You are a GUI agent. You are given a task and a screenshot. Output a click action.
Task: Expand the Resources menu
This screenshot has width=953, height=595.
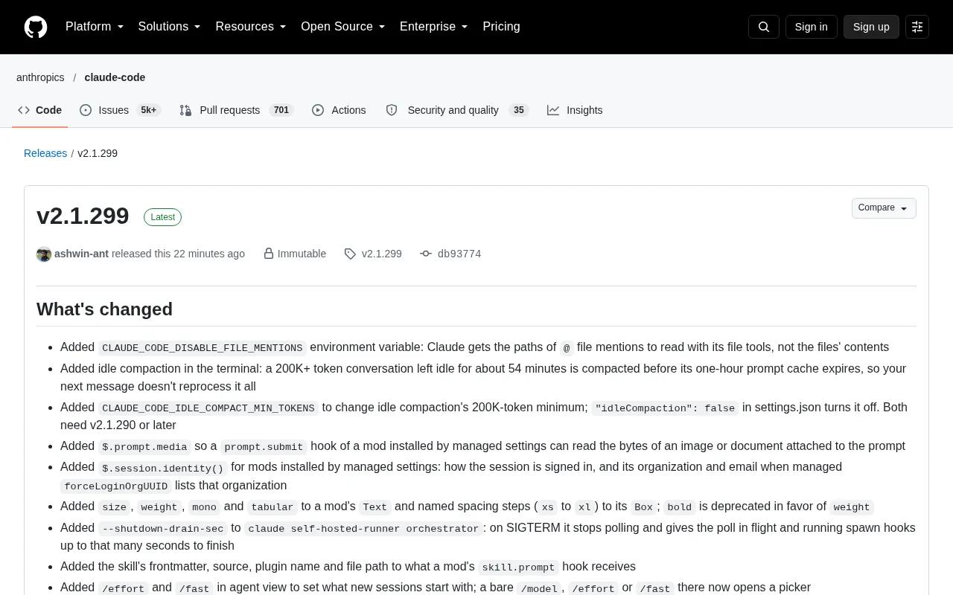tap(251, 27)
